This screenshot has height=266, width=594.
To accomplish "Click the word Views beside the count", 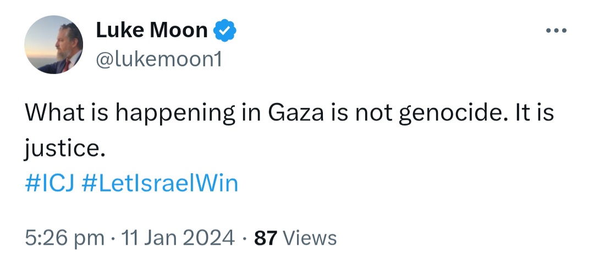I will 310,239.
